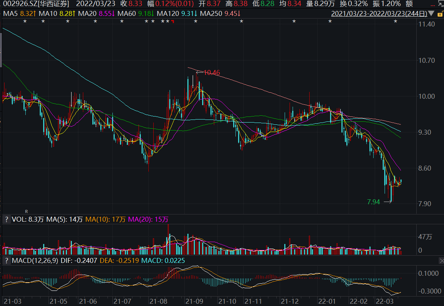This screenshot has height=306, width=444.
Task: Click the DEA: -0.2519 value
Action: pos(119,261)
